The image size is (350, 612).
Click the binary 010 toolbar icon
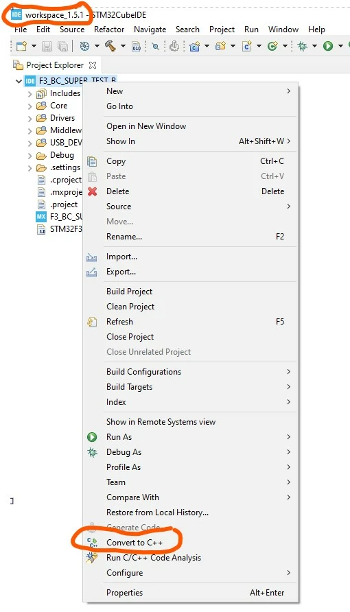pyautogui.click(x=136, y=47)
